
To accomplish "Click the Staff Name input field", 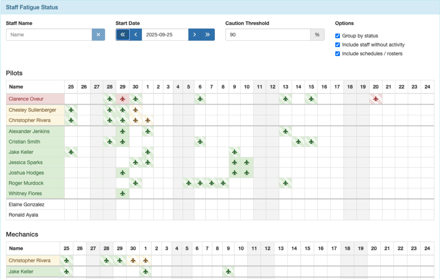I will 49,35.
